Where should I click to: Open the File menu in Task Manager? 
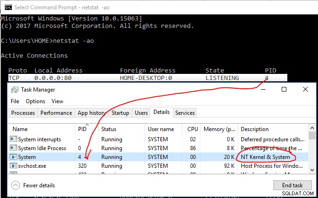click(15, 101)
